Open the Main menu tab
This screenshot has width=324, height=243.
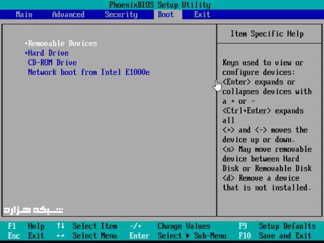tap(24, 14)
